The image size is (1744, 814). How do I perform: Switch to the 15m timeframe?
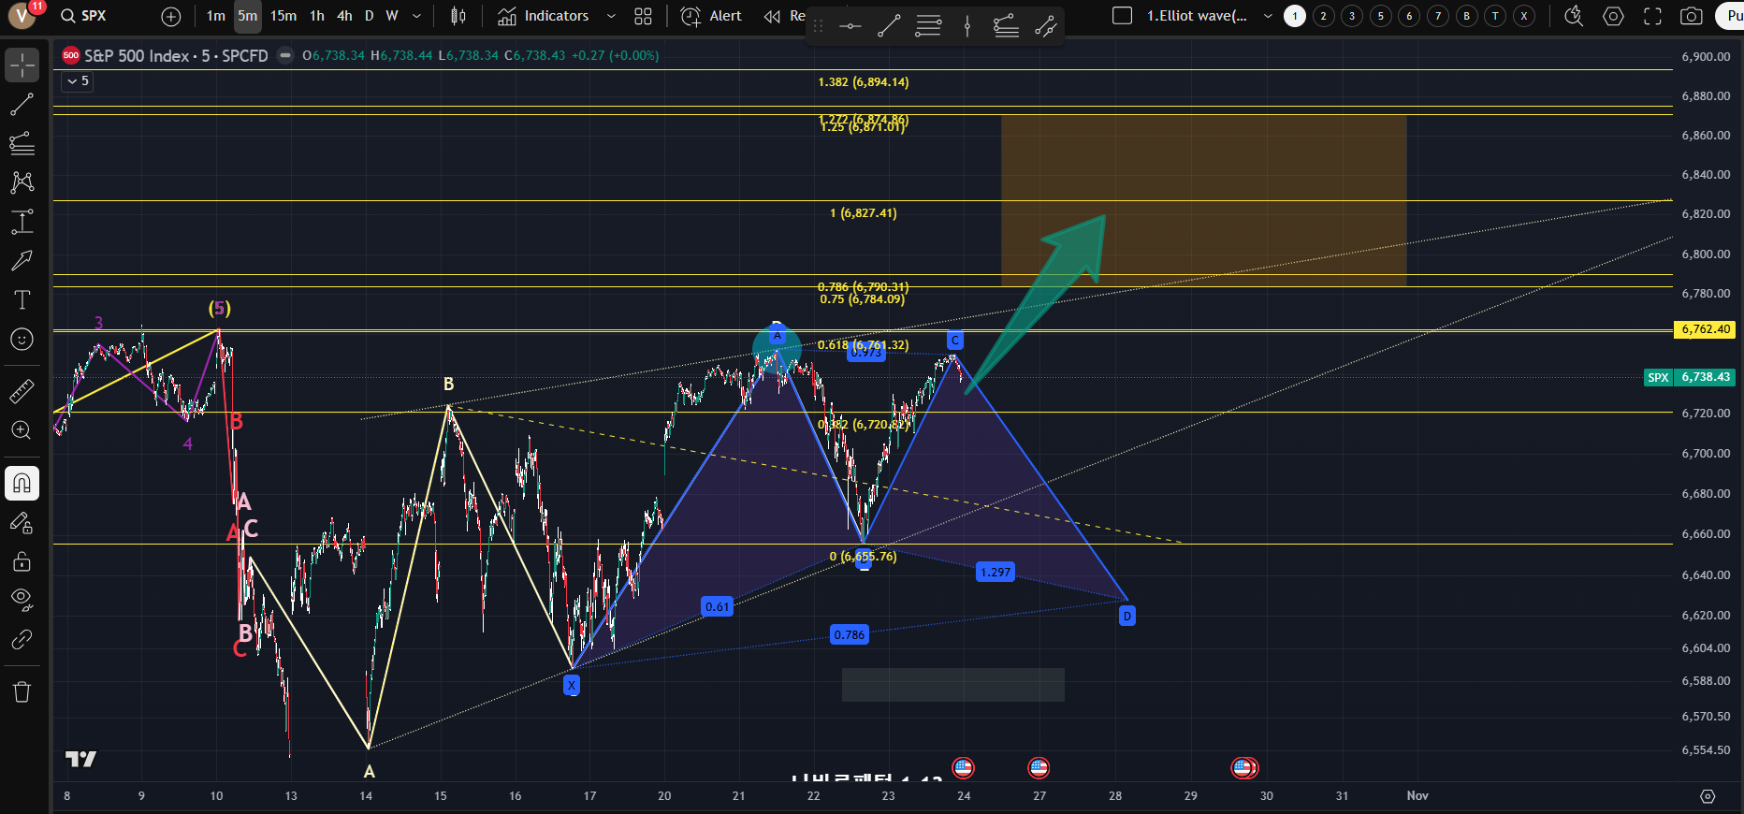283,16
